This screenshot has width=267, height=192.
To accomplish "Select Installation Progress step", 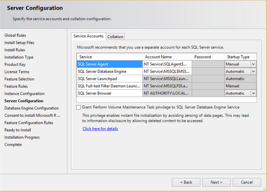I will [x=22, y=137].
